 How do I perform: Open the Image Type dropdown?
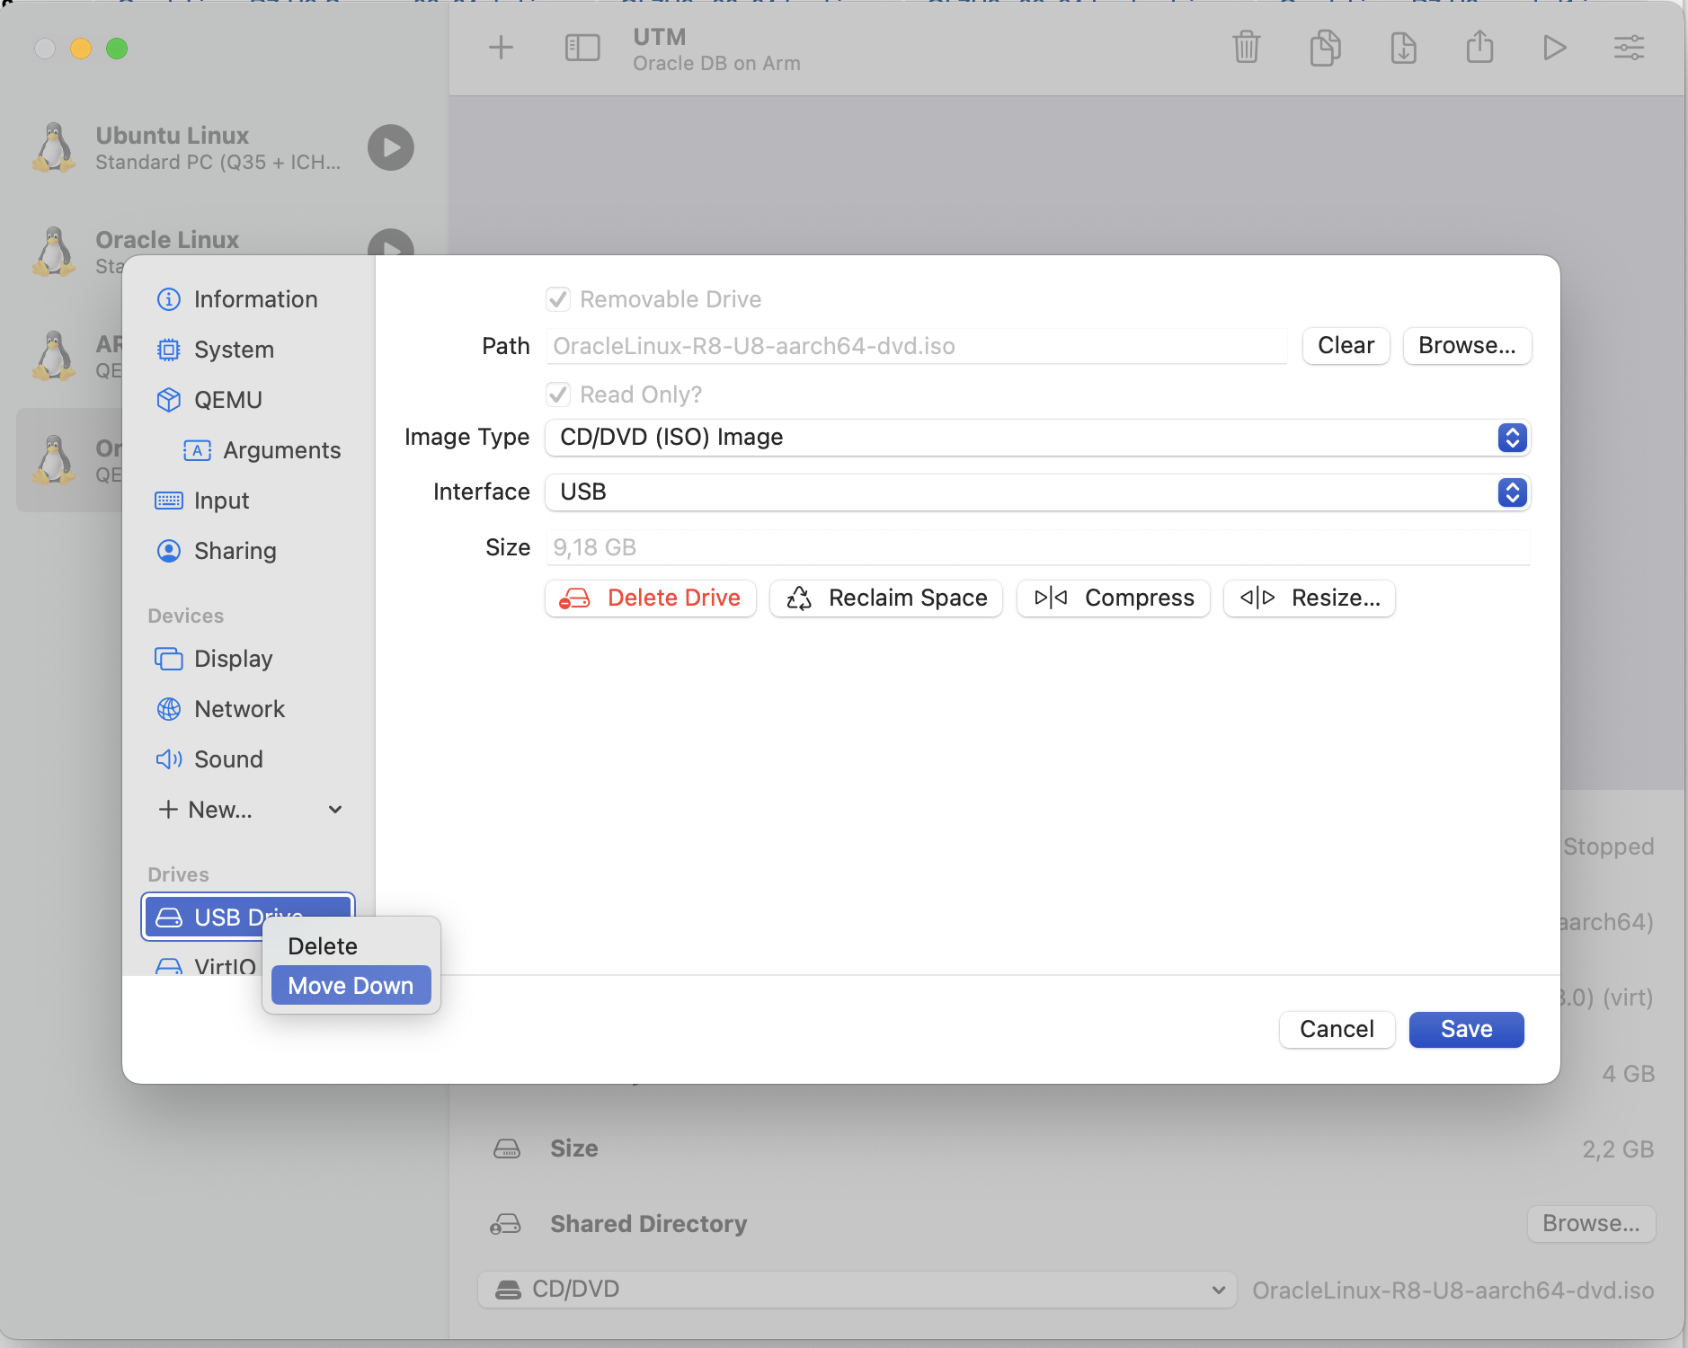click(x=1036, y=438)
